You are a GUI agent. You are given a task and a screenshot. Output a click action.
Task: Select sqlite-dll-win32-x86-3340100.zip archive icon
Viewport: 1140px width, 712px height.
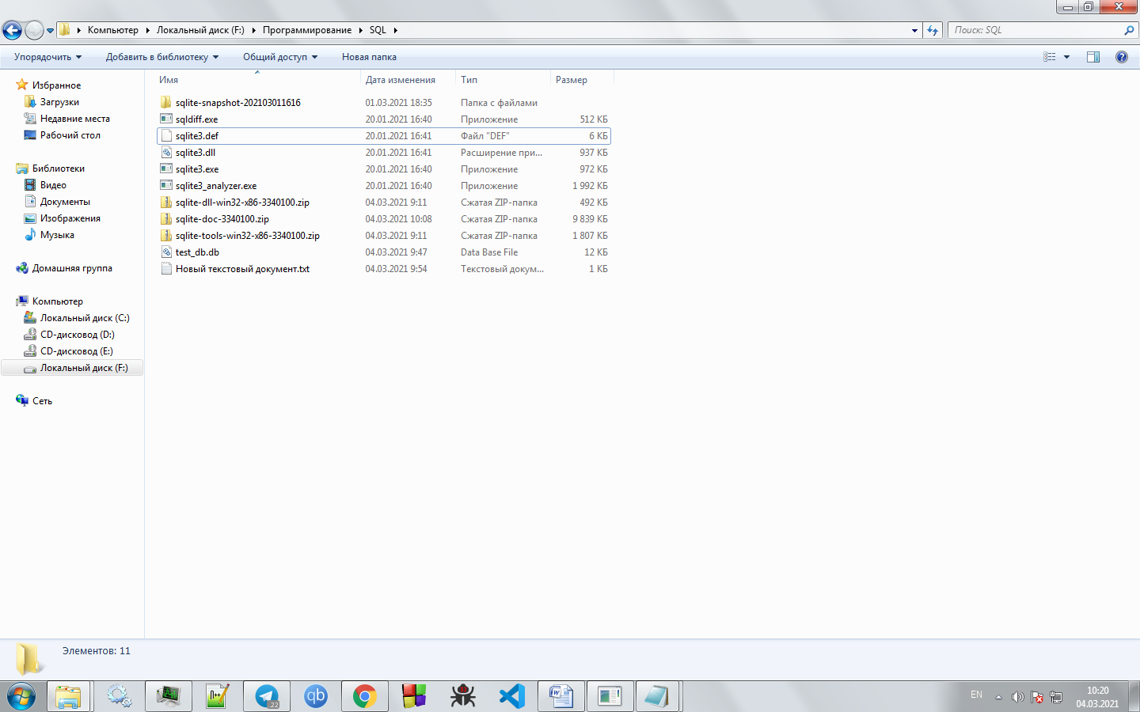point(166,203)
